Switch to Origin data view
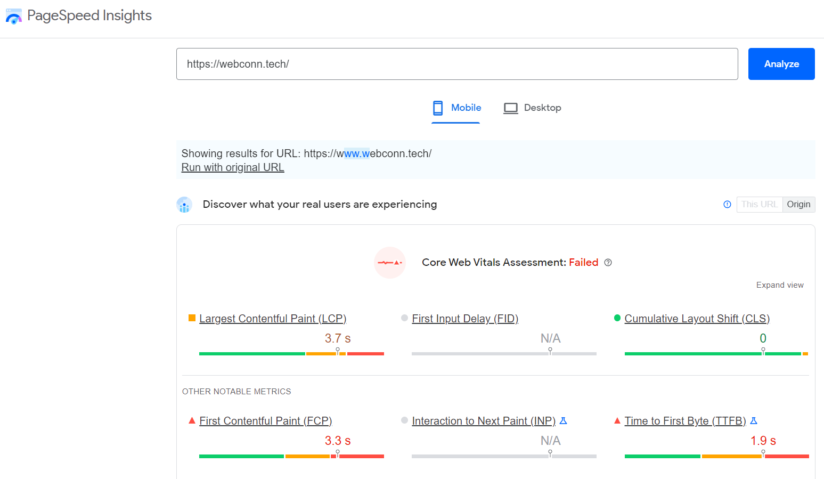Viewport: 824px width, 479px height. (x=798, y=205)
